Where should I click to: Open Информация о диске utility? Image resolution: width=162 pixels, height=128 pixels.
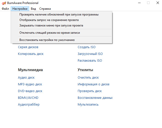94,84
